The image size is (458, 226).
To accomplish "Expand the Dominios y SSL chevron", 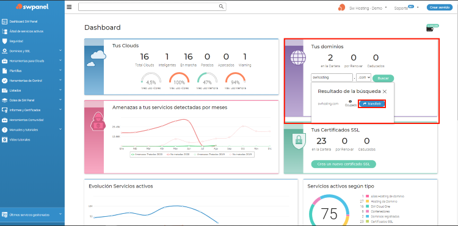I will point(60,51).
